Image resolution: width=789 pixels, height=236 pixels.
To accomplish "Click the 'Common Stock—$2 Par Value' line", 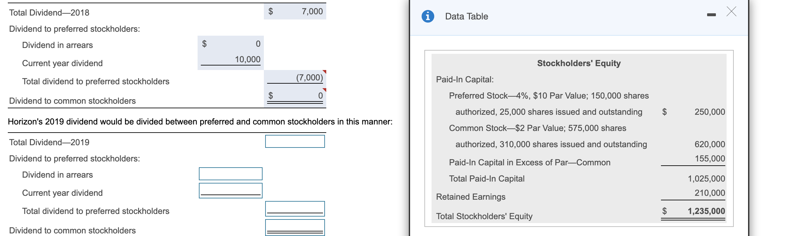I will (537, 128).
